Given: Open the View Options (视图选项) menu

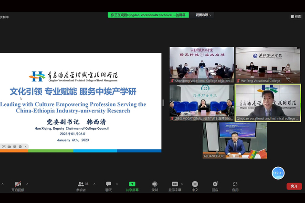Looking at the screenshot, I should pos(204,15).
